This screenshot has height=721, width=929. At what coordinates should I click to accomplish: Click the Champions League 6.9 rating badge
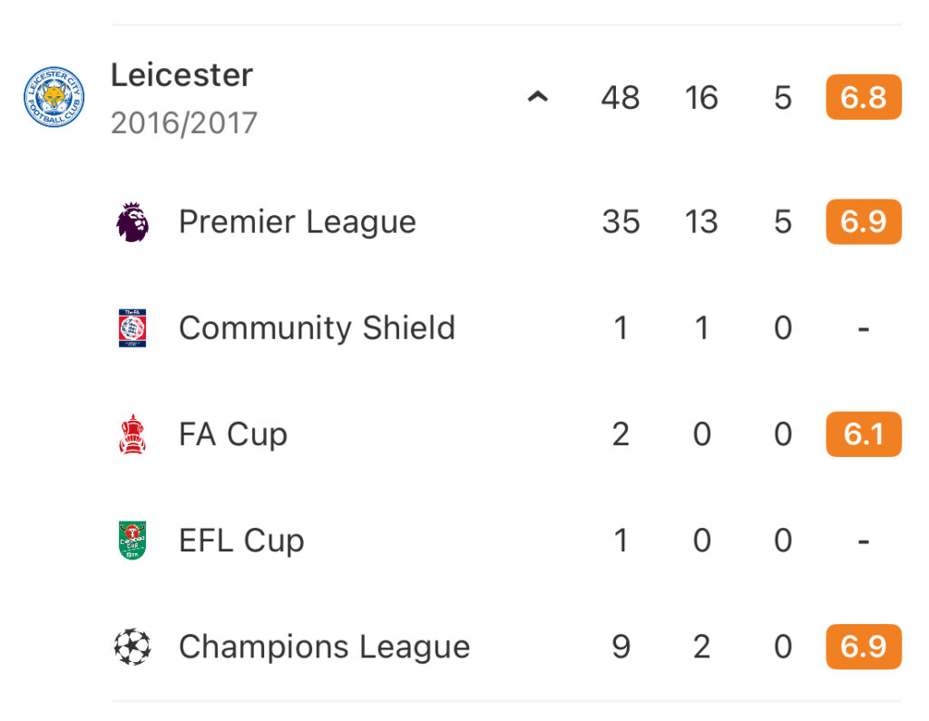tap(864, 647)
